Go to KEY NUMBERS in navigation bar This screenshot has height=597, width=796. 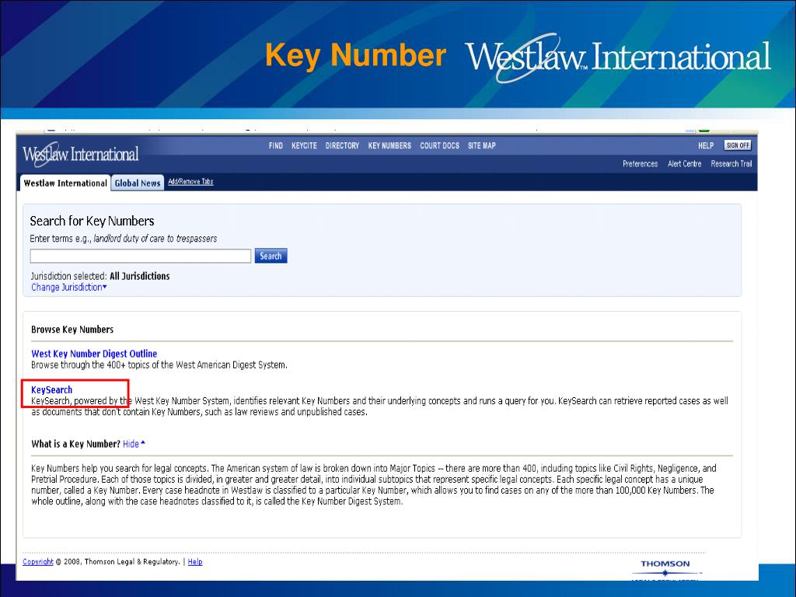coord(389,145)
